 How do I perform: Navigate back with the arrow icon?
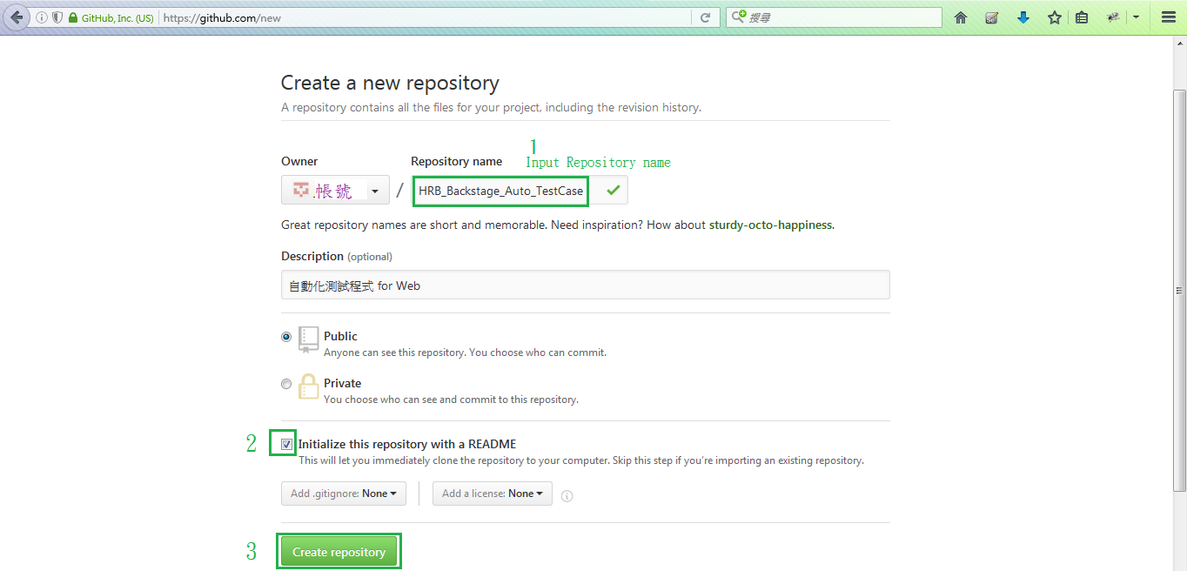[16, 17]
